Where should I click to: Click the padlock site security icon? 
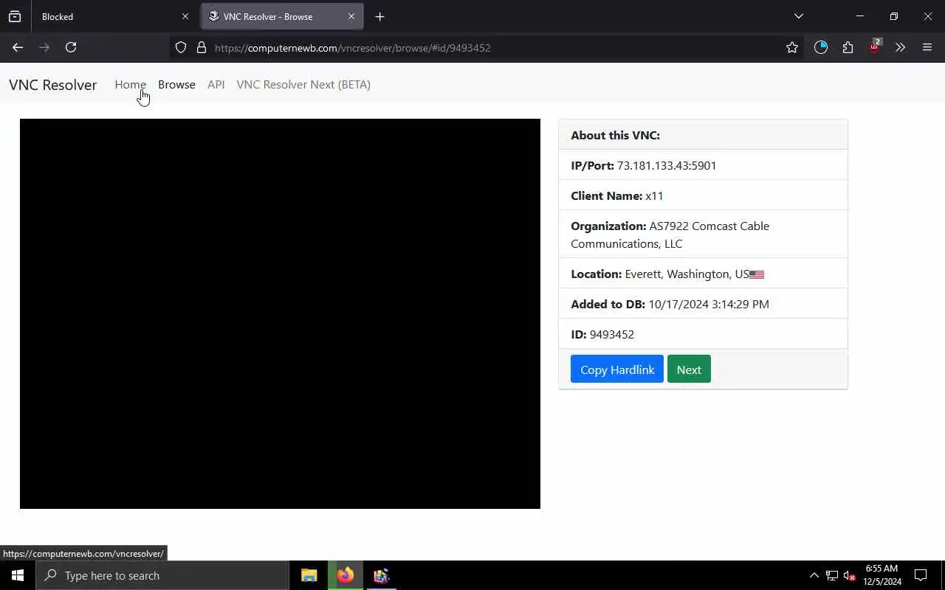201,47
